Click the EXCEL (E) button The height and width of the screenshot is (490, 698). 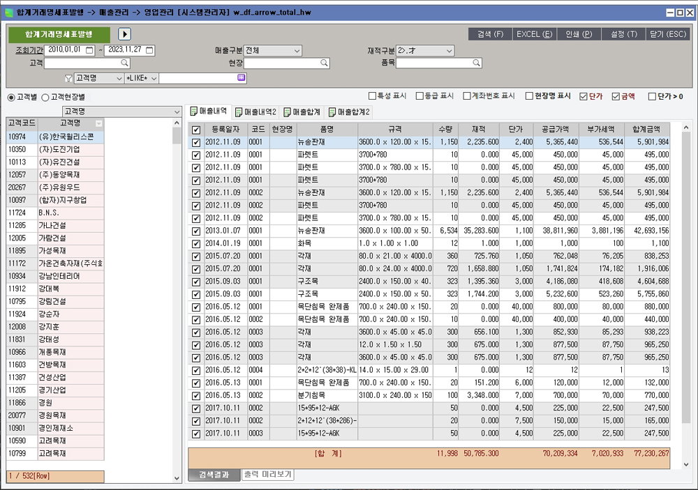534,34
